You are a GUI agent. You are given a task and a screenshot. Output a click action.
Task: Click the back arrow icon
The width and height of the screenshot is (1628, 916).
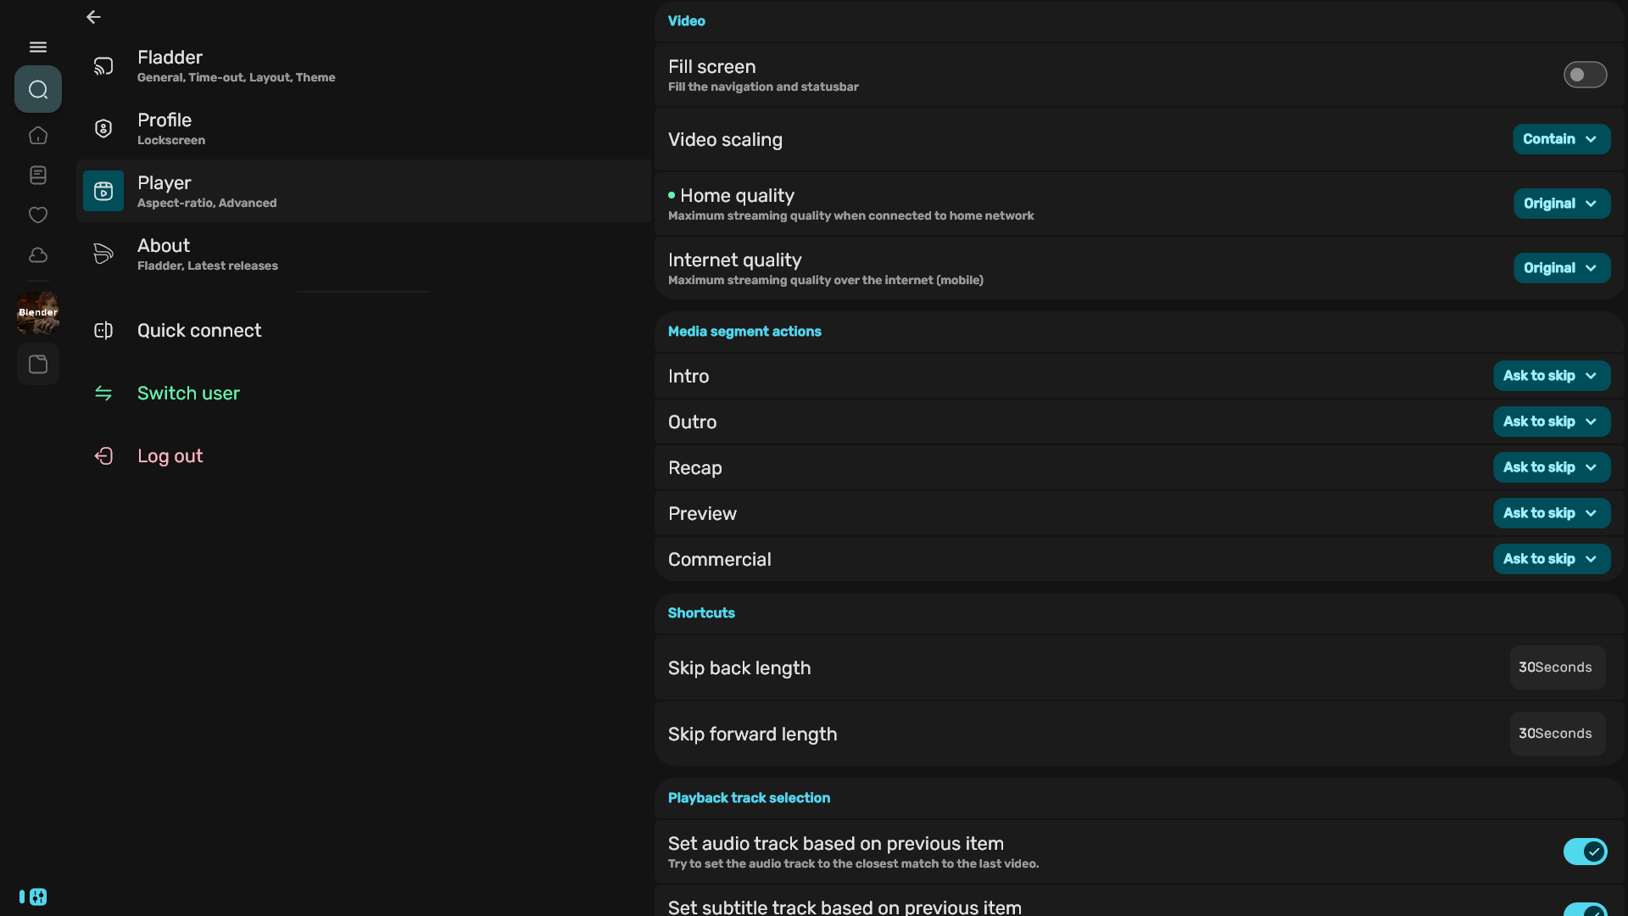[93, 17]
